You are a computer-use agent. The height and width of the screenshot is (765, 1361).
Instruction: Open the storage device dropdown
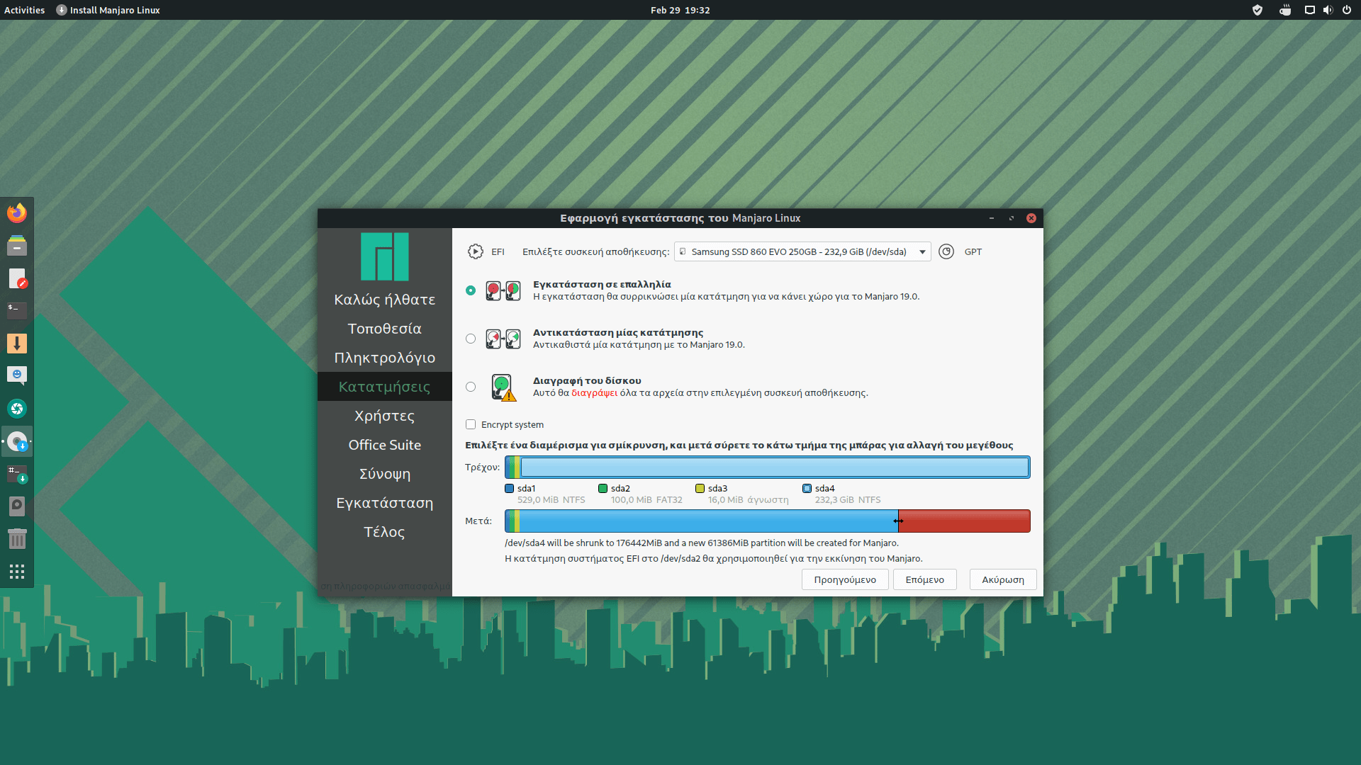coord(802,251)
